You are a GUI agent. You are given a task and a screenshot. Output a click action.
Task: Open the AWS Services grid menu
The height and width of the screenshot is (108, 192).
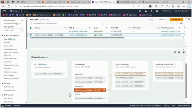tap(13, 11)
